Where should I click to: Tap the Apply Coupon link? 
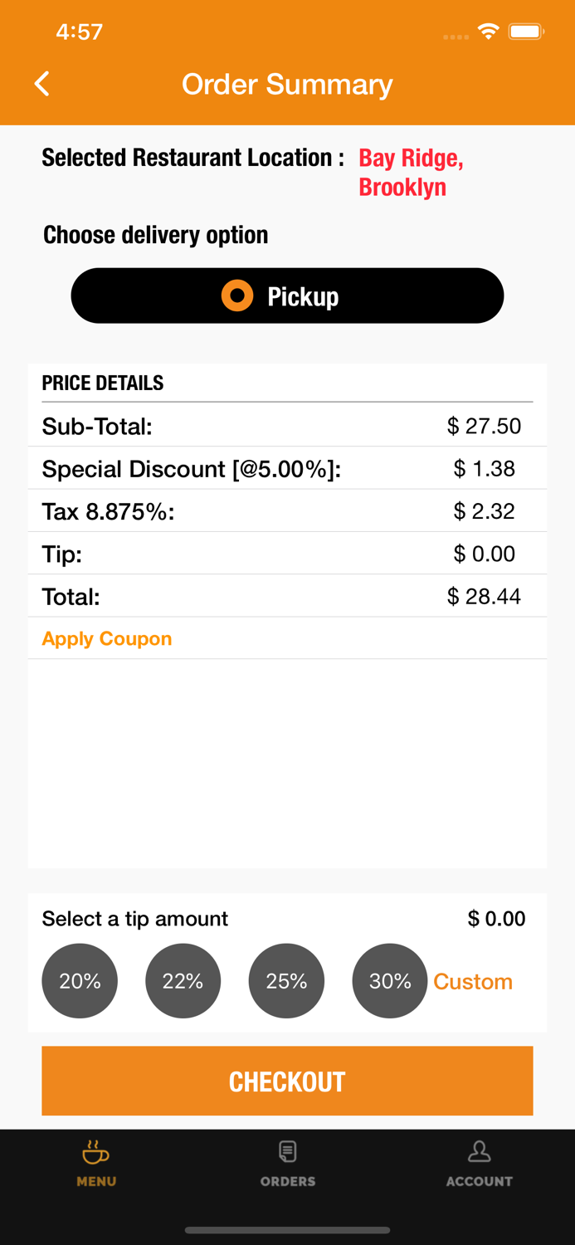[x=107, y=639]
